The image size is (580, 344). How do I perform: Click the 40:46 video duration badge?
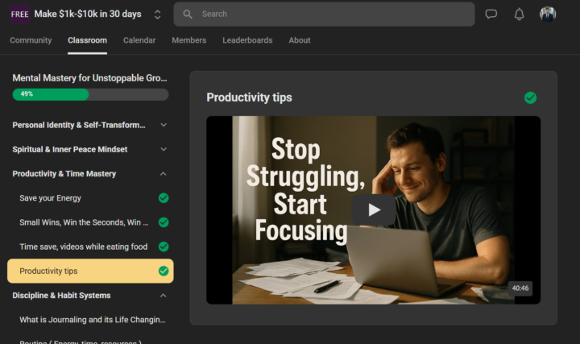pyautogui.click(x=520, y=288)
